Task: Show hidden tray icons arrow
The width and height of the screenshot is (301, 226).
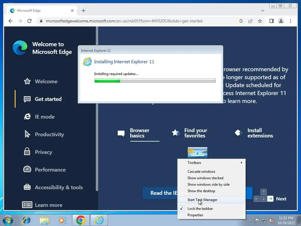Action: (x=250, y=220)
